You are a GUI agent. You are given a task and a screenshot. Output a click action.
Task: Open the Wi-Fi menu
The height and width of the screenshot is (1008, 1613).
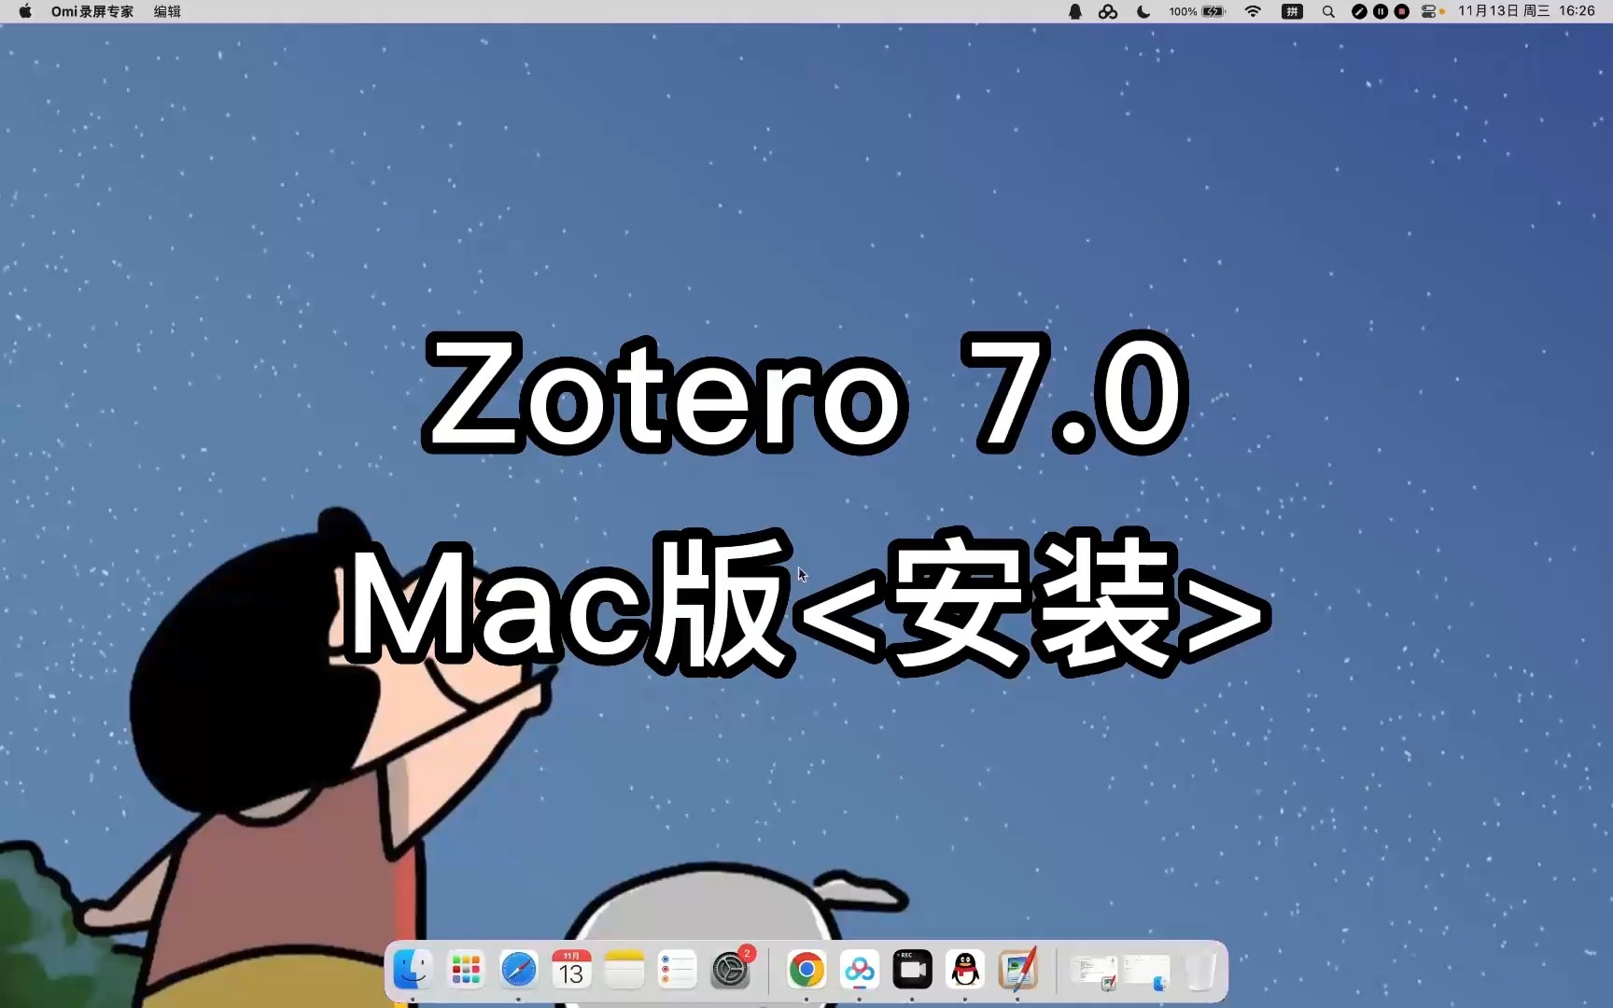tap(1254, 11)
